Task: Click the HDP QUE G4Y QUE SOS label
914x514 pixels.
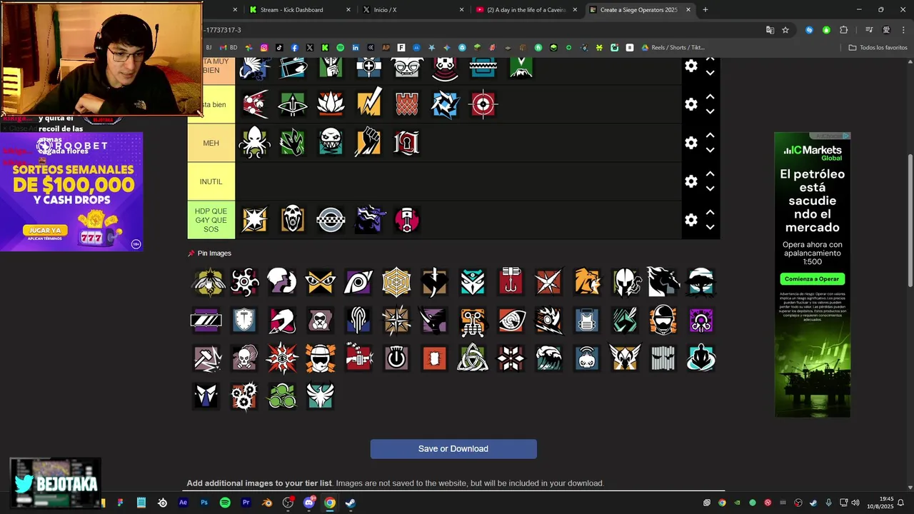Action: tap(211, 220)
